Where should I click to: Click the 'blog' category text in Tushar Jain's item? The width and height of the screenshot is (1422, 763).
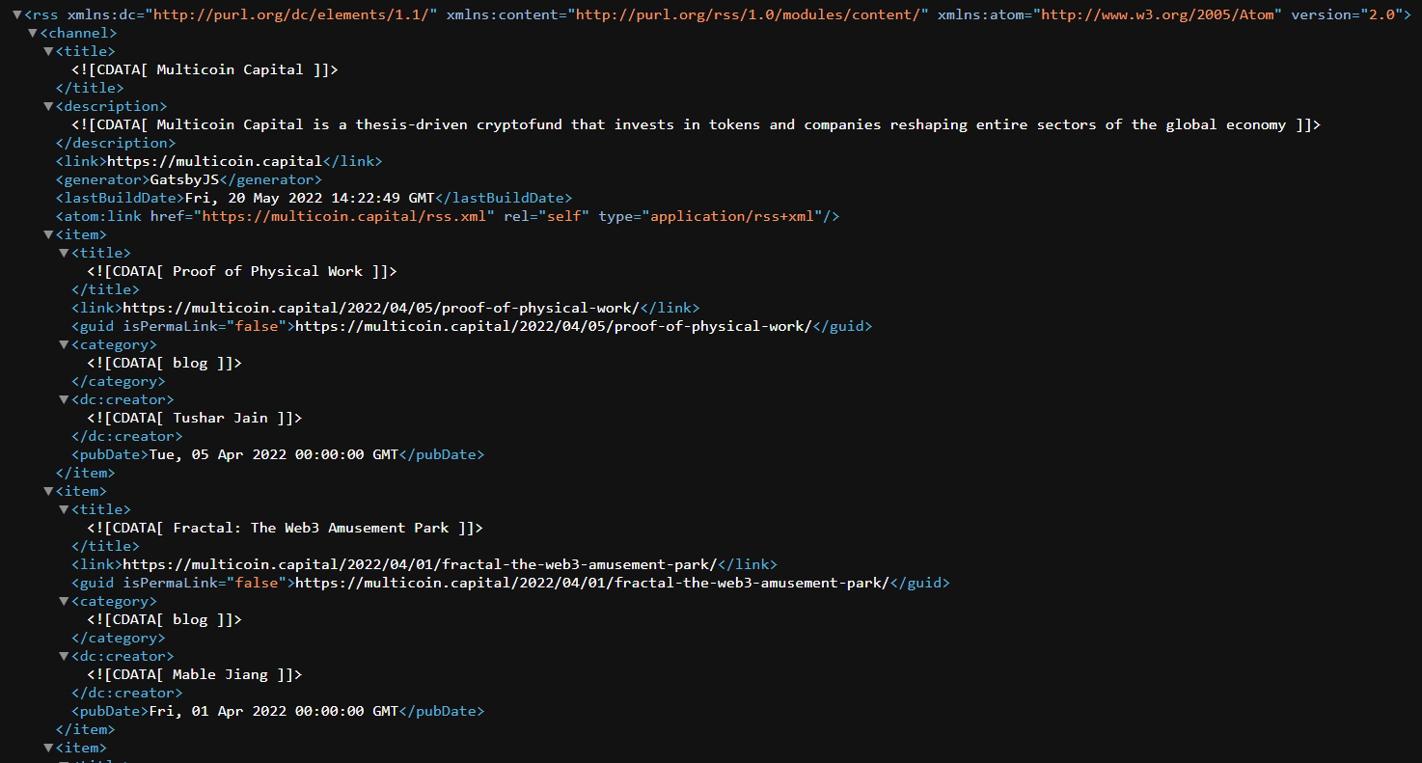pos(190,363)
